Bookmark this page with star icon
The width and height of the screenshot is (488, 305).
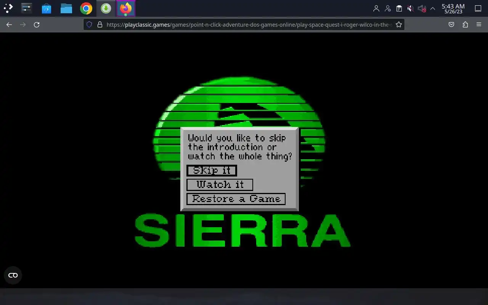coord(399,24)
